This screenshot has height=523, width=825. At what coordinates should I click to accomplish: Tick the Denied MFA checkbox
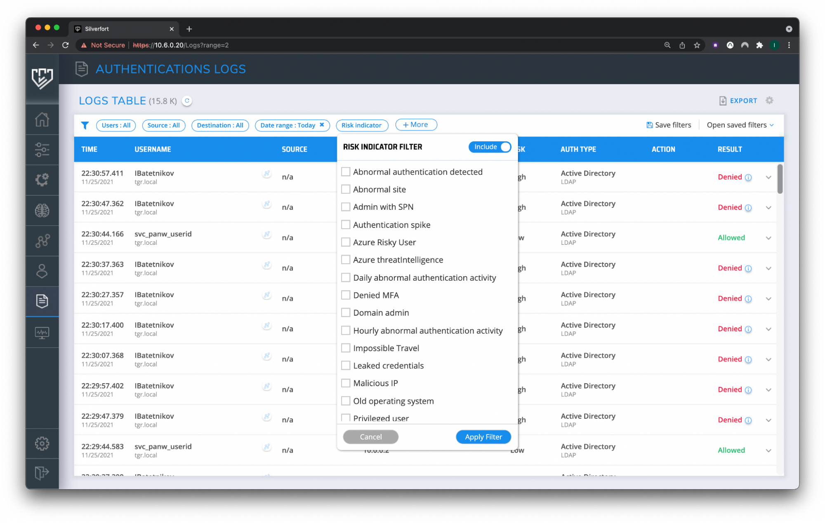click(346, 295)
